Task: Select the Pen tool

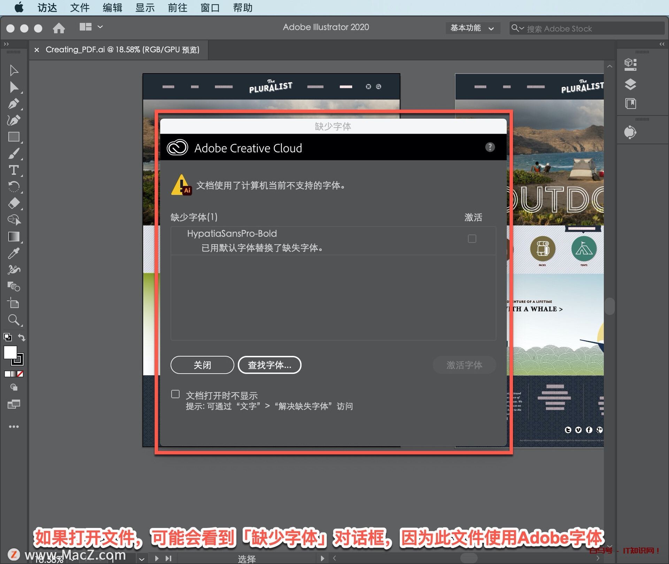Action: [14, 104]
